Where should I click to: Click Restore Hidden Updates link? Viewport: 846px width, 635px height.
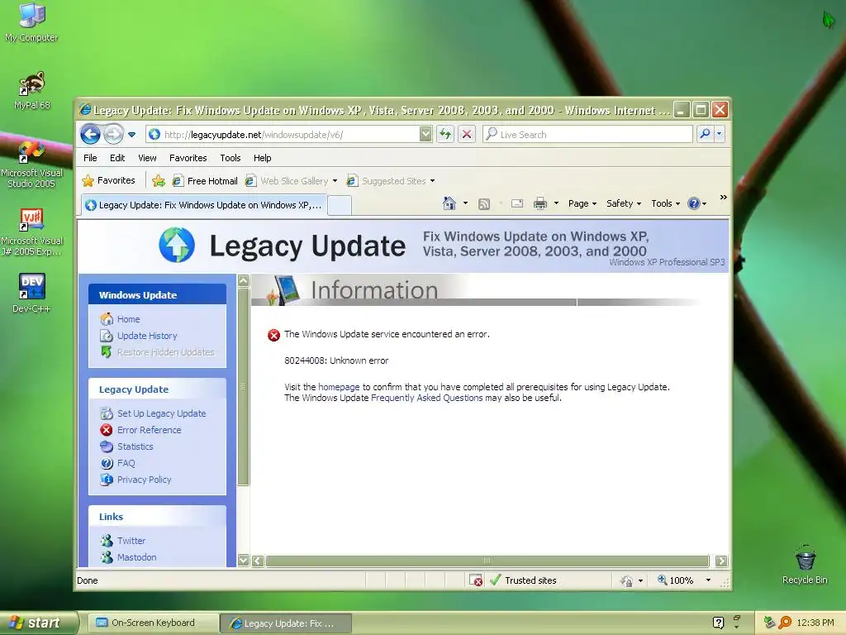tap(165, 352)
